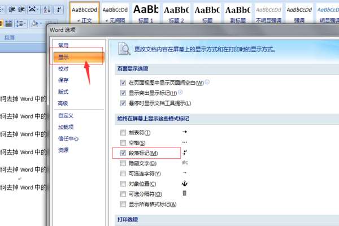Image resolution: width=339 pixels, height=226 pixels.
Task: Enable the 可选连字符 checkbox
Action: [123, 173]
